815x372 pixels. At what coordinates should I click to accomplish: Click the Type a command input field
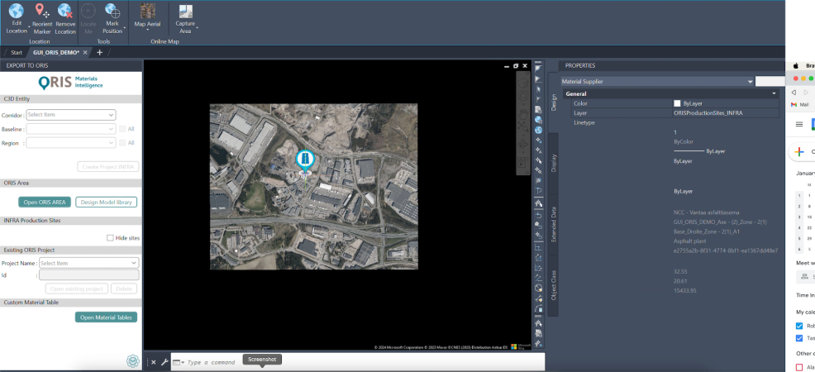click(211, 362)
